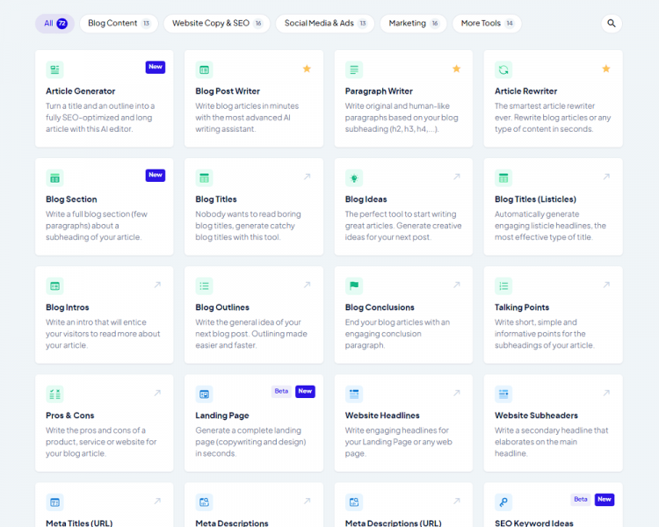Click the Article Rewriter refresh icon
659x527 pixels.
point(503,69)
